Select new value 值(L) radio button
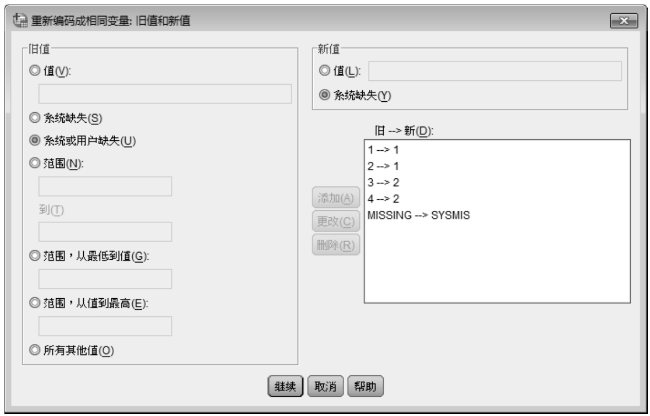The width and height of the screenshot is (650, 416). pos(325,71)
